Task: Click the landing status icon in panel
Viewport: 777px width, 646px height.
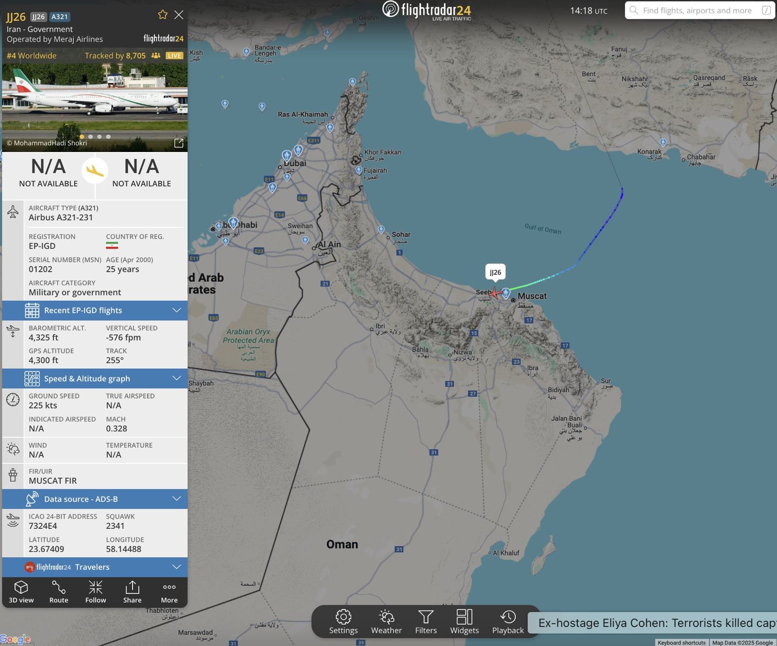Action: (x=95, y=170)
